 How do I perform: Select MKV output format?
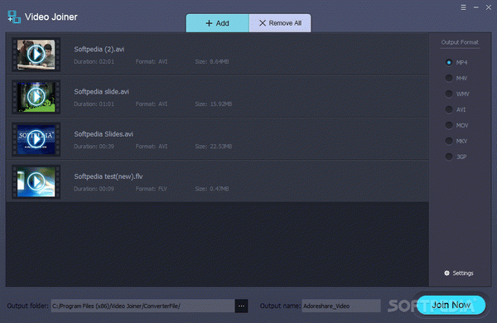(449, 141)
